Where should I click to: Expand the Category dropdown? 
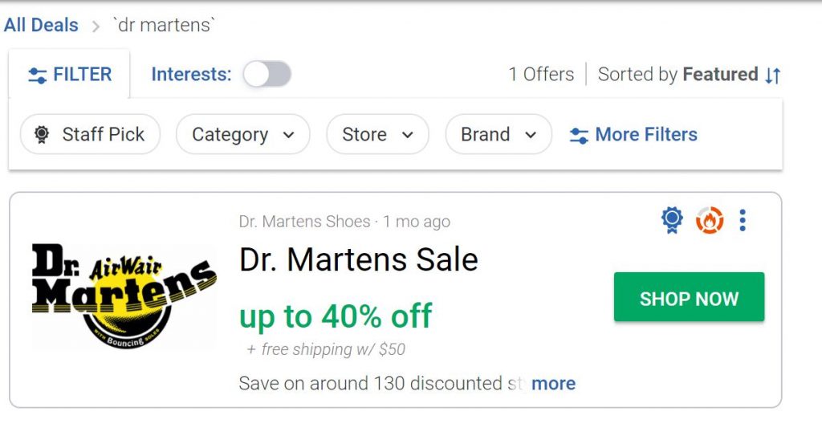pos(242,134)
